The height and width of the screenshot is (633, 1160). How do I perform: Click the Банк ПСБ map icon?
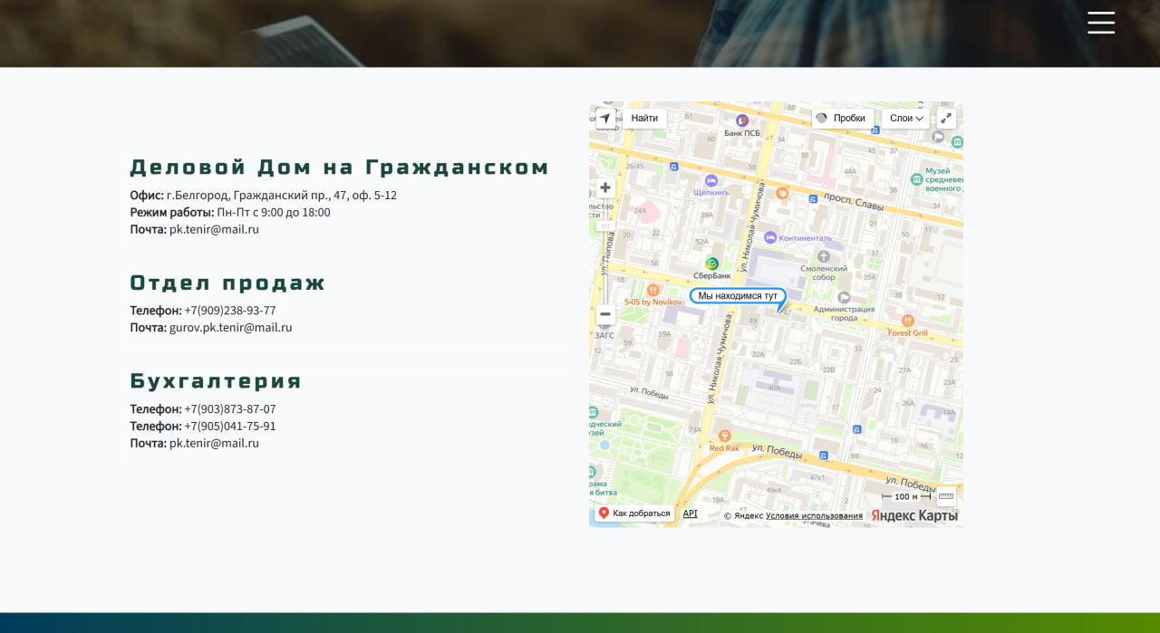point(742,120)
